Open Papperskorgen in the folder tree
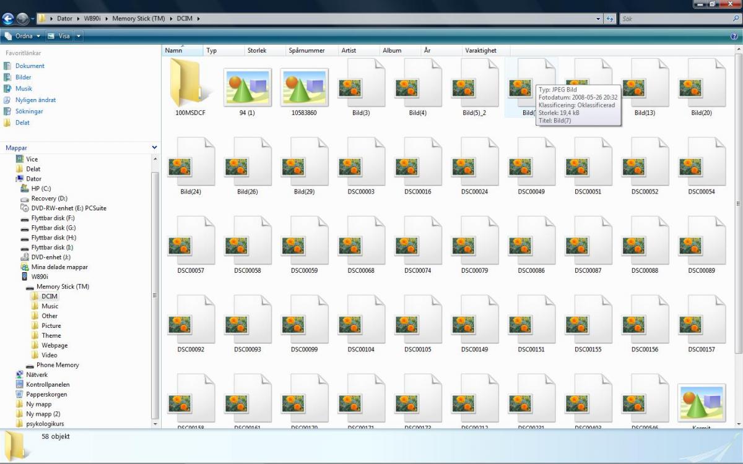This screenshot has height=464, width=743. [x=46, y=394]
